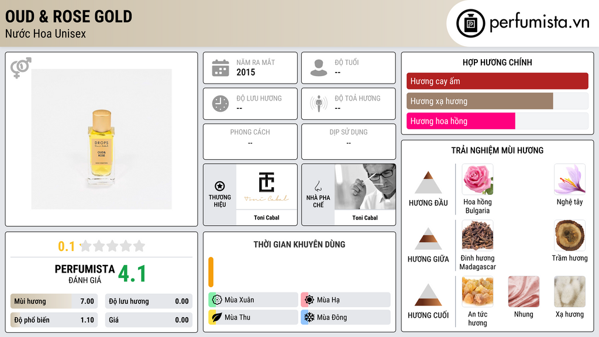
Task: Click the Perfumista đánh giá label
Action: 85,274
